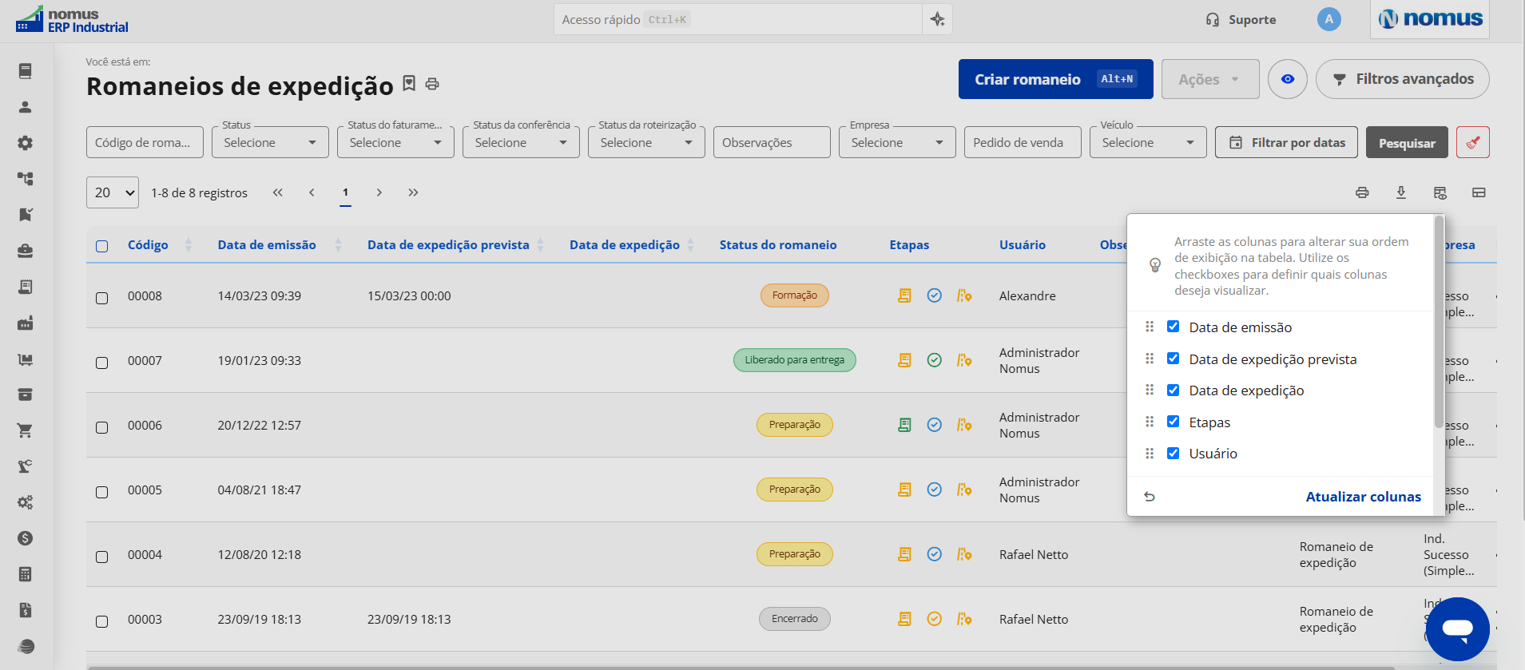Open the Empresa filter dropdown
Screen dimensions: 1525x670
[x=897, y=142]
